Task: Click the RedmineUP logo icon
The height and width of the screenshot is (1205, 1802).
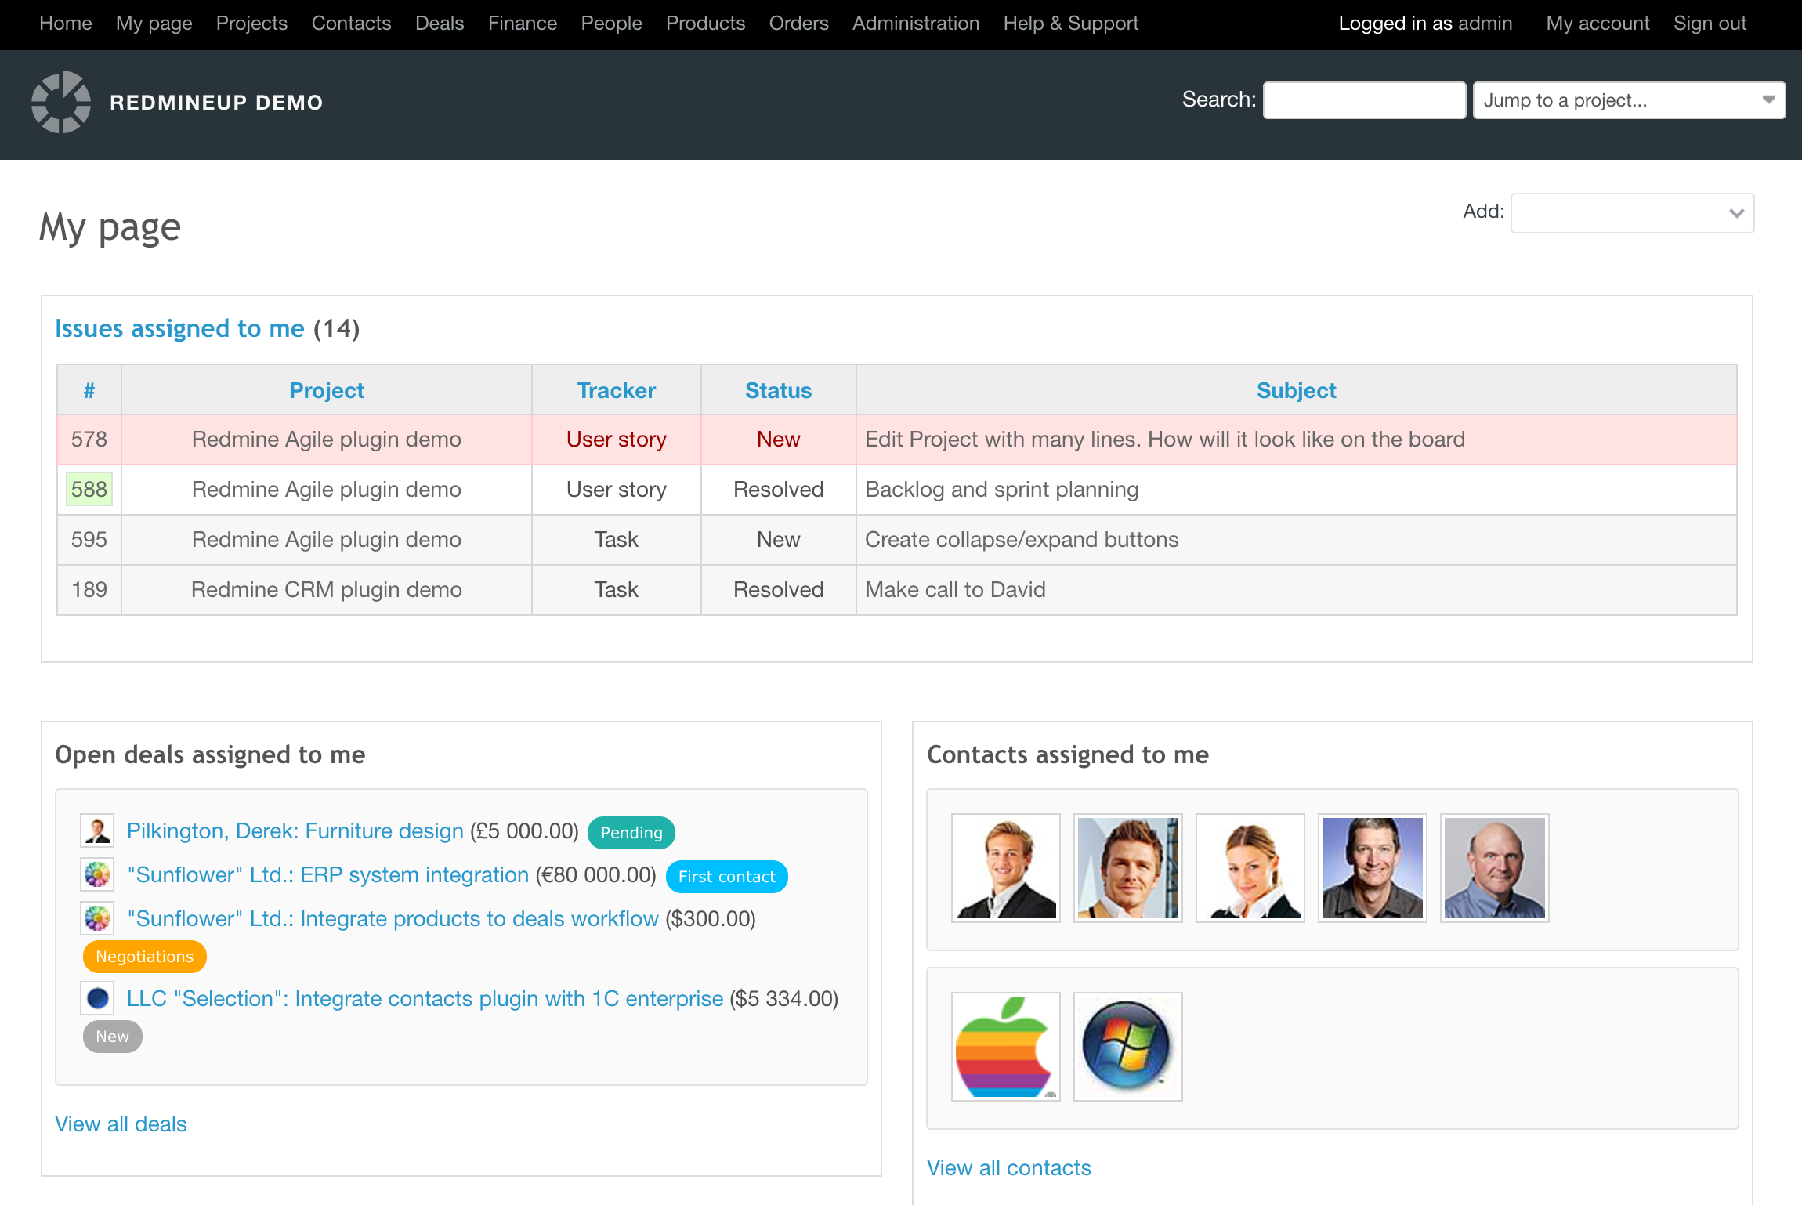Action: tap(61, 102)
